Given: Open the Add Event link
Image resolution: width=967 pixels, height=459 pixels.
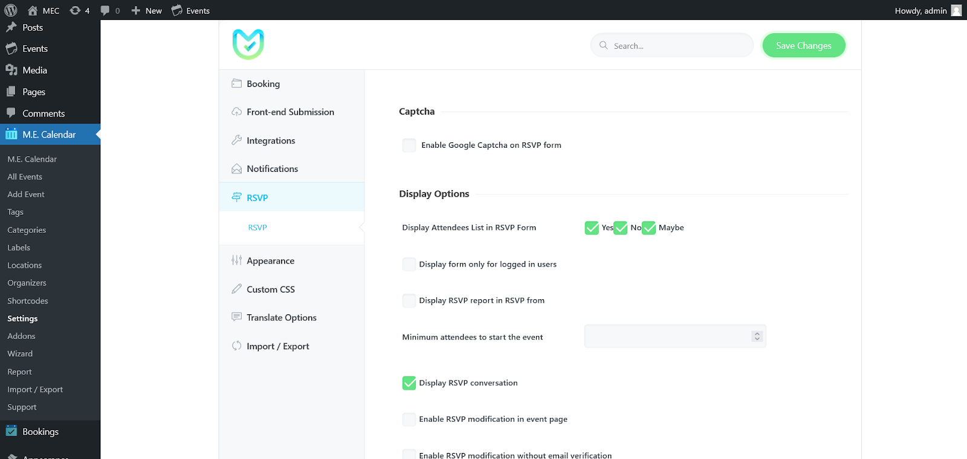Looking at the screenshot, I should tap(26, 194).
